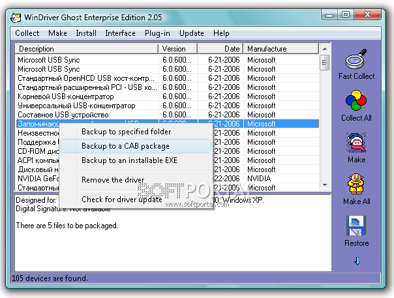The height and width of the screenshot is (298, 394).
Task: Choose Backup to specified folder
Action: tap(136, 132)
